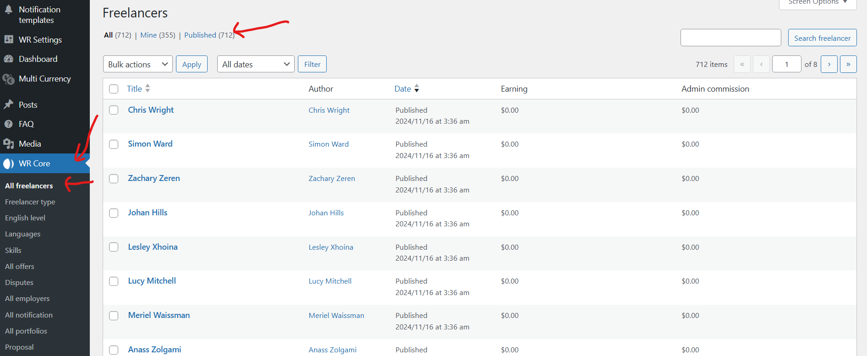867x356 pixels.
Task: Open Simon Ward freelancer title link
Action: coord(150,144)
